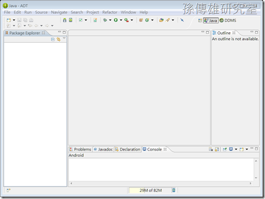Open the Edit menu
This screenshot has height=199, width=265.
pyautogui.click(x=17, y=12)
